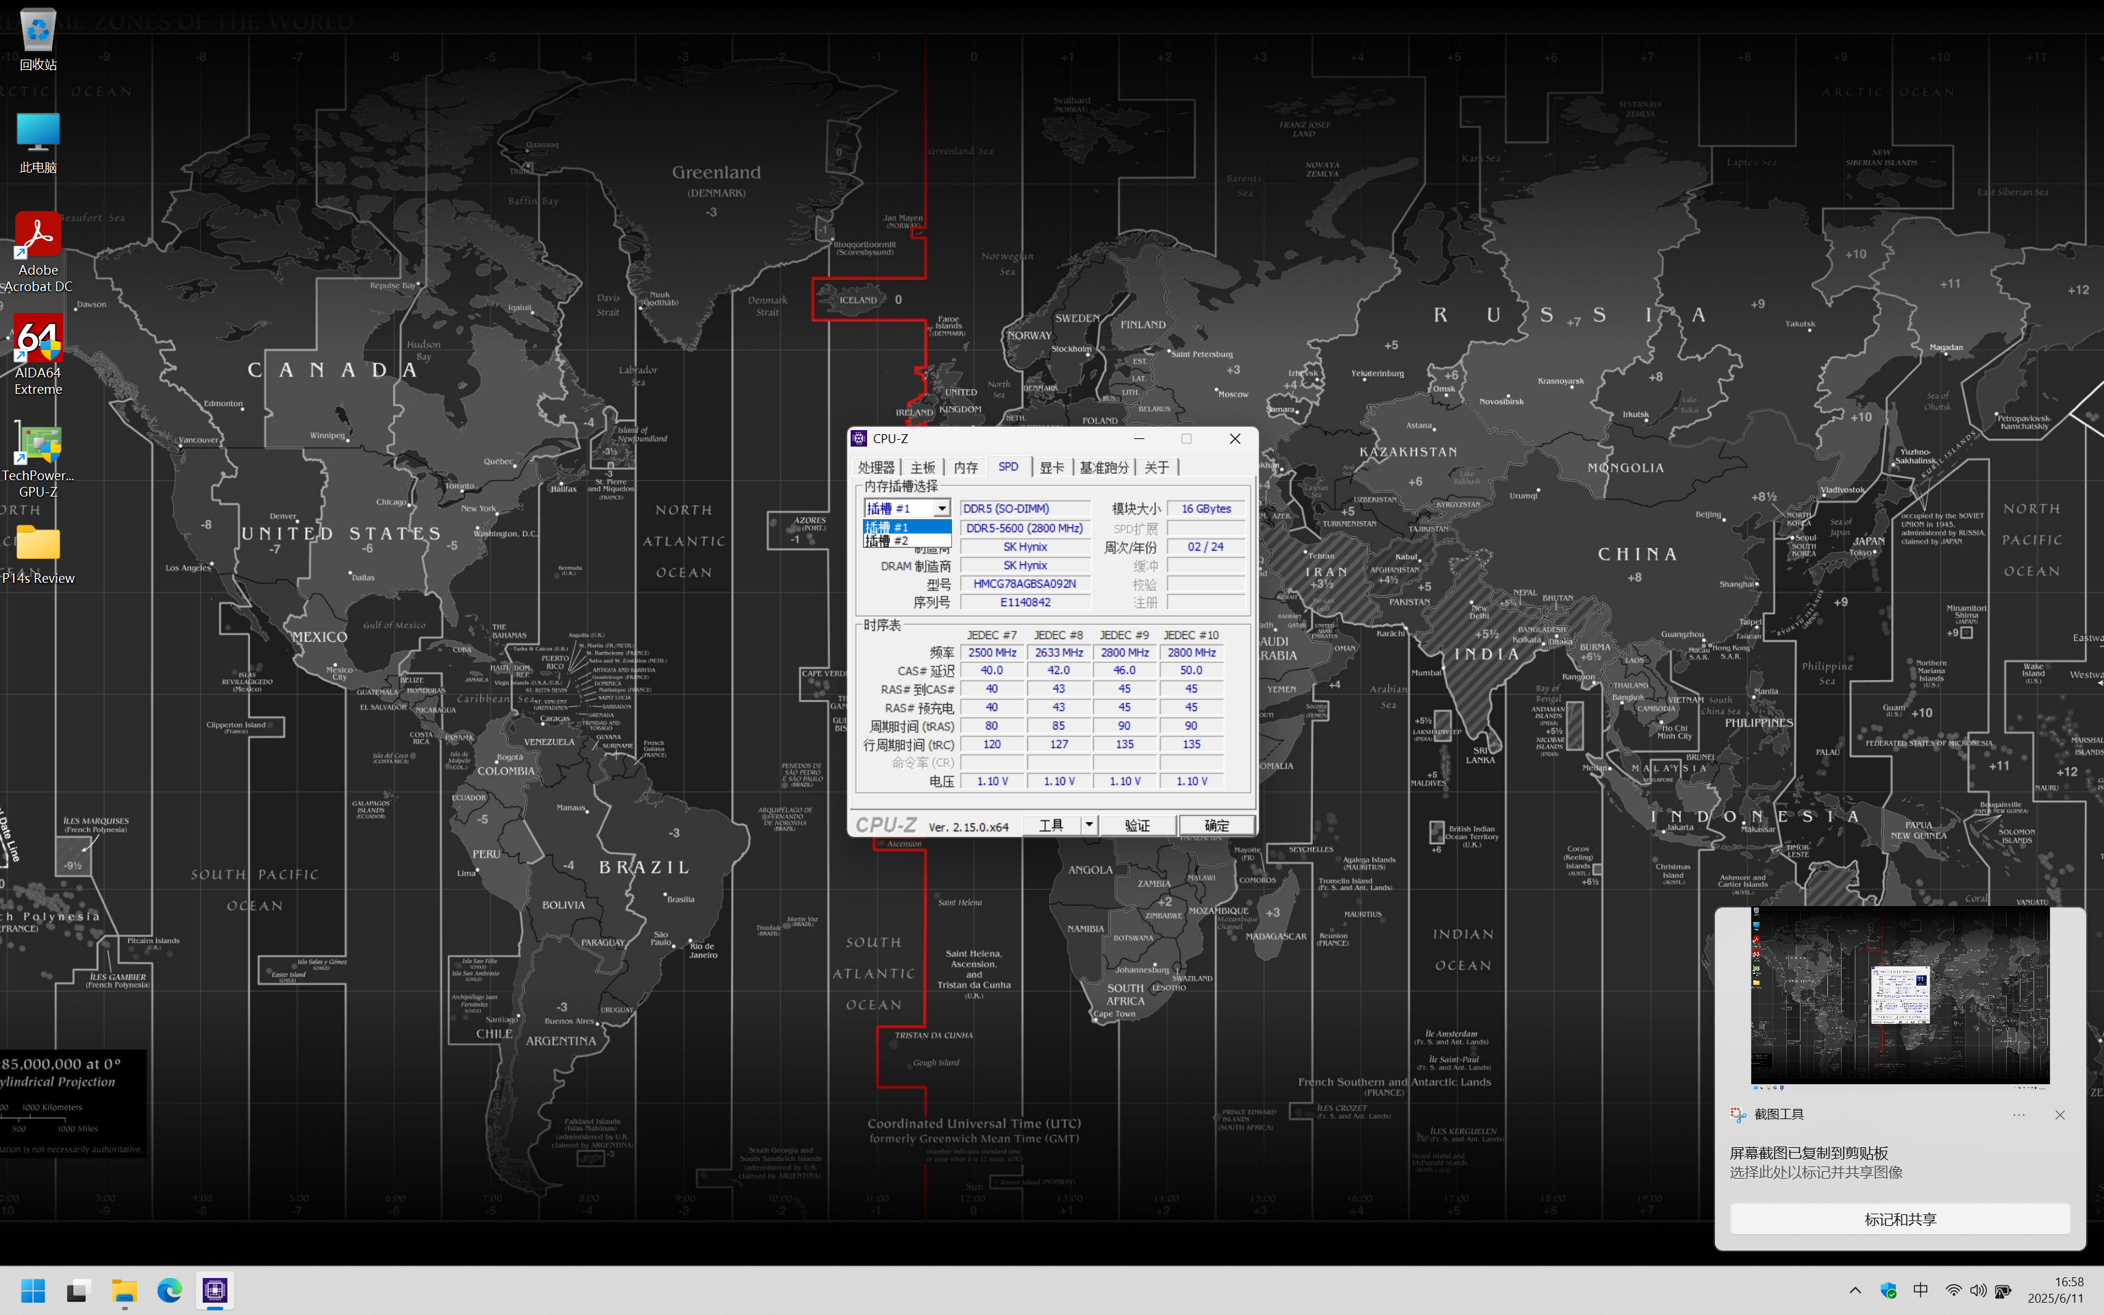Select the P14s Review folder

38,554
